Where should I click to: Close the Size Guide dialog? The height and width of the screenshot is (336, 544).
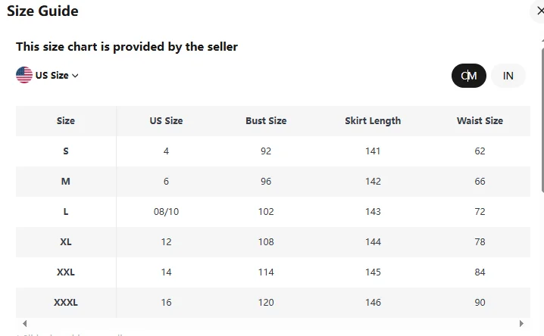pos(539,11)
